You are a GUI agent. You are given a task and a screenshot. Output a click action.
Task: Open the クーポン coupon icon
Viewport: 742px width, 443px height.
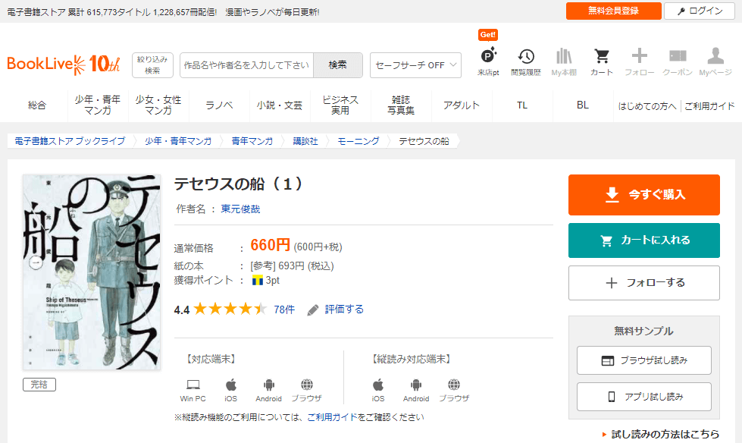coord(678,56)
